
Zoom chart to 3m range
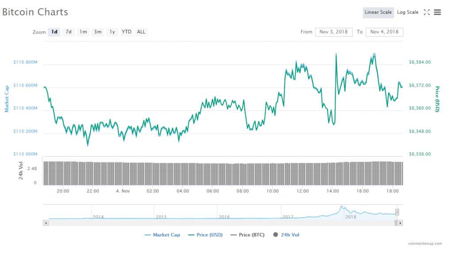(x=98, y=32)
